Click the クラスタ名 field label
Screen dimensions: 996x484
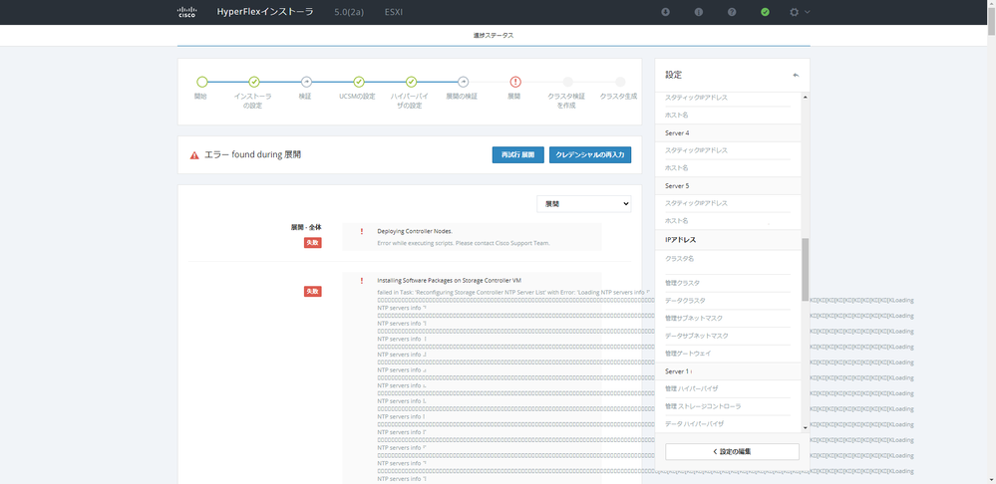[679, 259]
